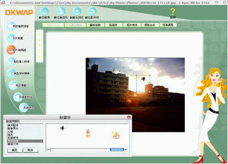Image resolution: width=228 pixels, height=164 pixels.
Task: Switch to the 趣味變臉 tab
Action: point(95,25)
